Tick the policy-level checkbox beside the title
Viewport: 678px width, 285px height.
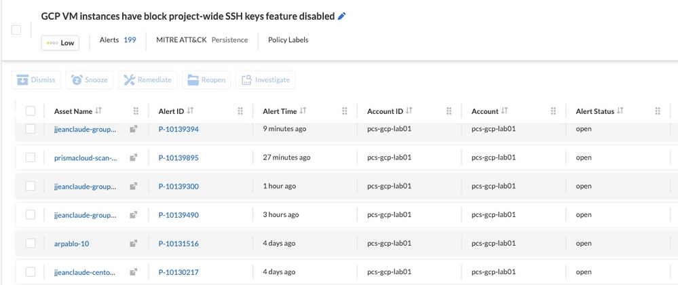(16, 30)
